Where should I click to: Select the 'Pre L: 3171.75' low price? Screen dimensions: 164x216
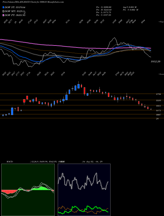(104, 12)
